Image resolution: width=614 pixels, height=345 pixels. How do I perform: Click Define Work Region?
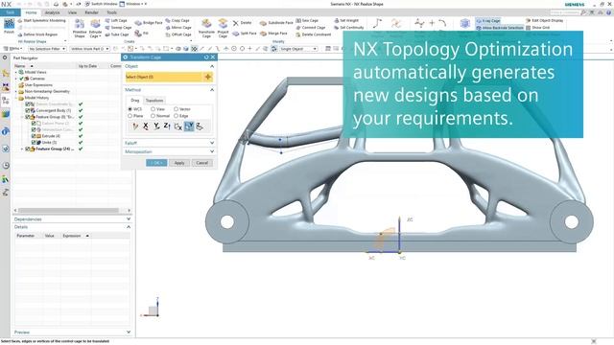coord(37,34)
